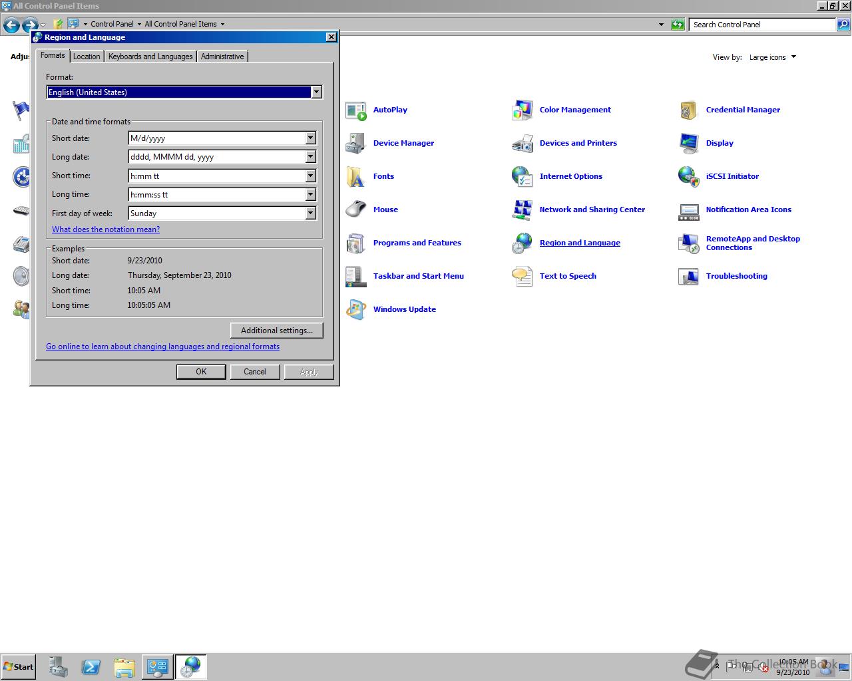The image size is (852, 681).
Task: Open the Mouse settings icon
Action: coord(356,210)
